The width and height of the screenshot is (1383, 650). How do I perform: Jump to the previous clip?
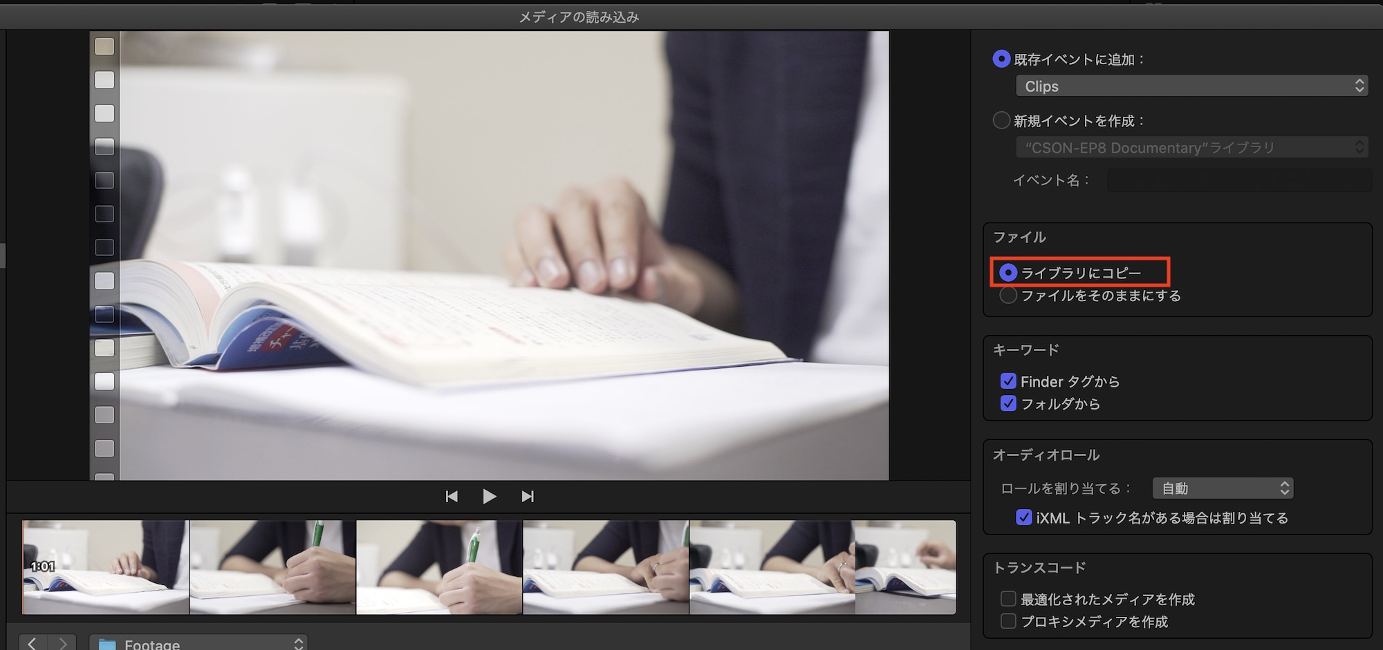(x=452, y=496)
